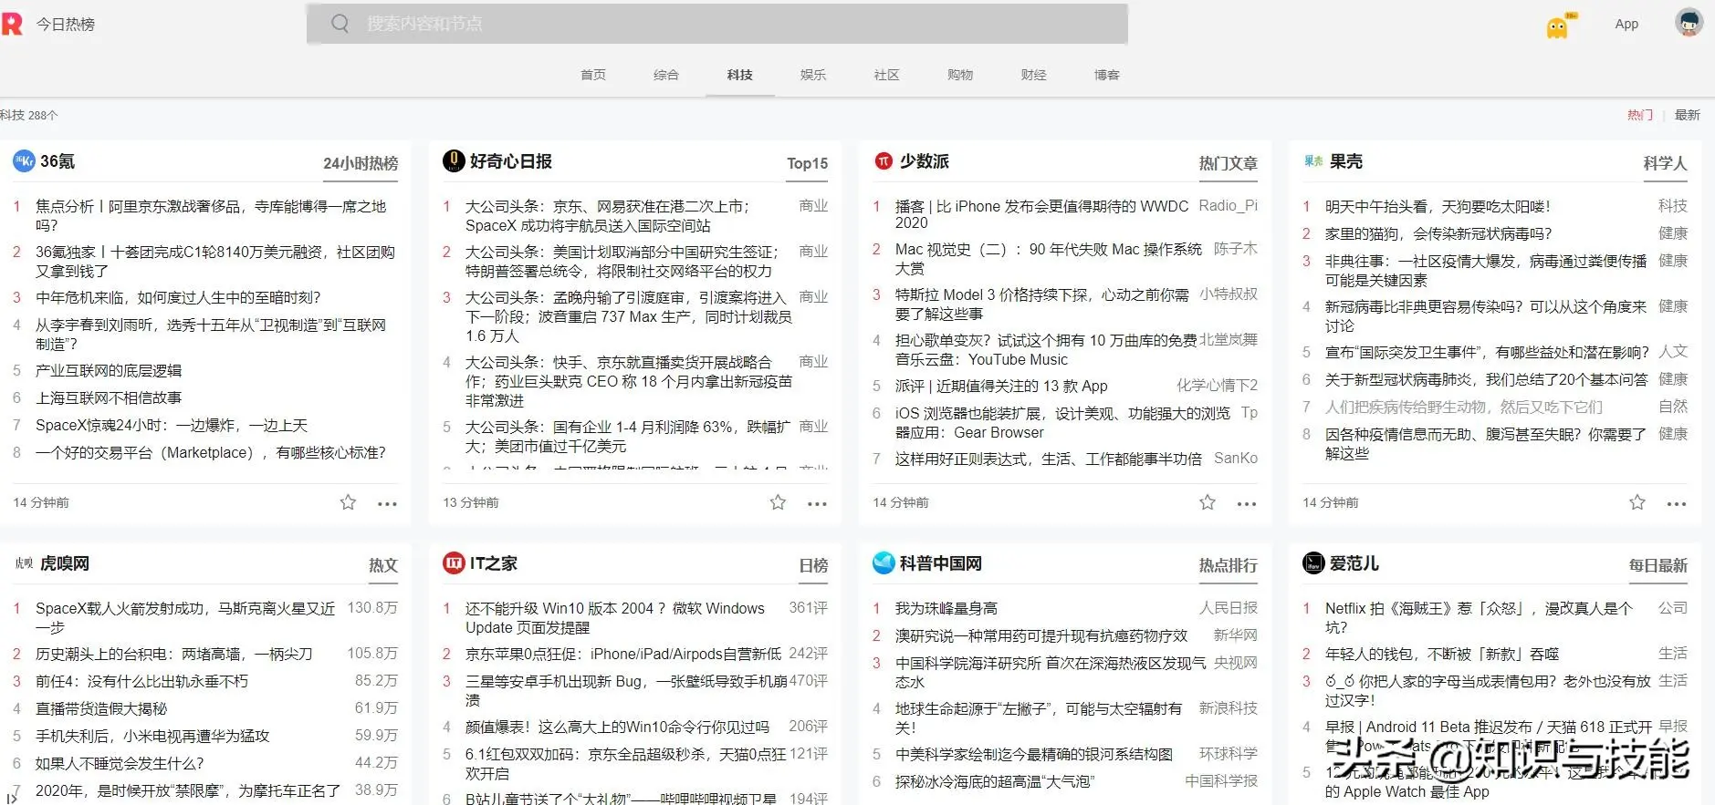Open article 如果人不睡觉会发生什么
The width and height of the screenshot is (1715, 805).
click(x=120, y=764)
